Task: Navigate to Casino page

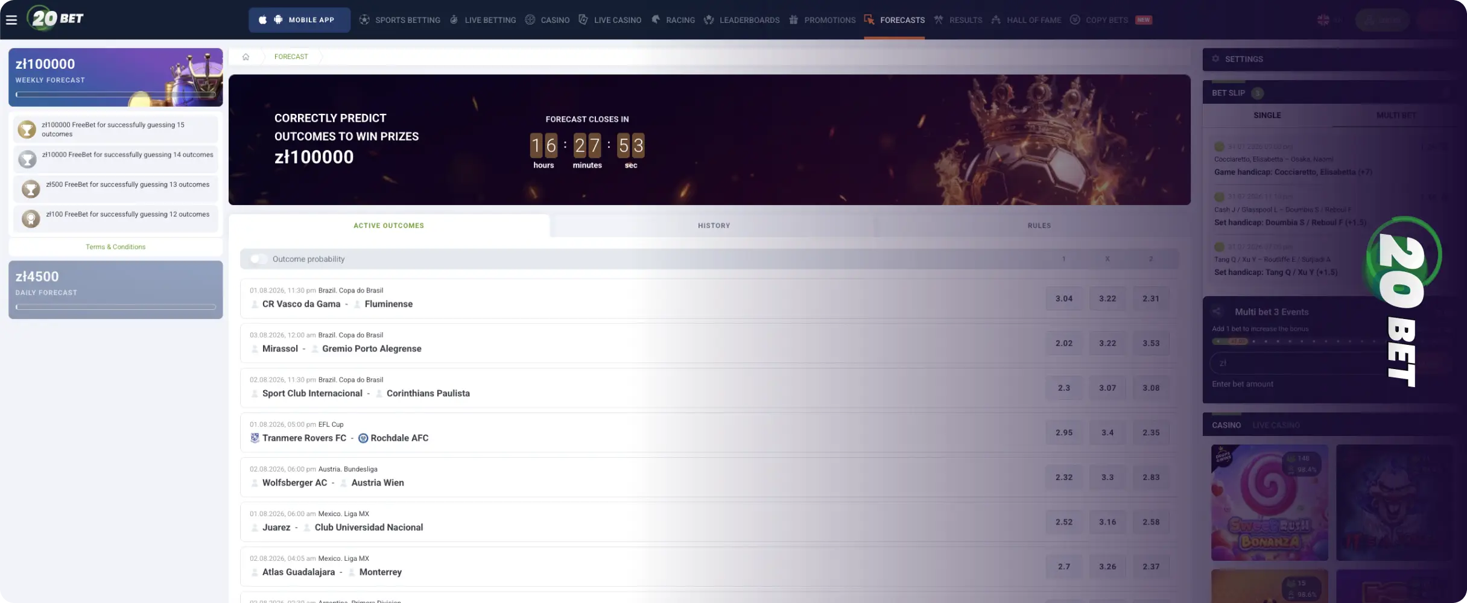Action: [x=547, y=20]
